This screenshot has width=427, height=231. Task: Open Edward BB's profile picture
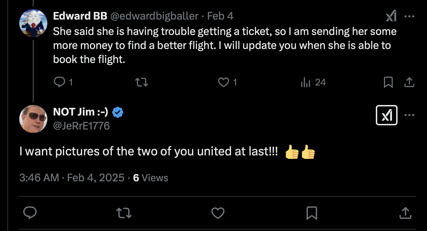(x=33, y=23)
